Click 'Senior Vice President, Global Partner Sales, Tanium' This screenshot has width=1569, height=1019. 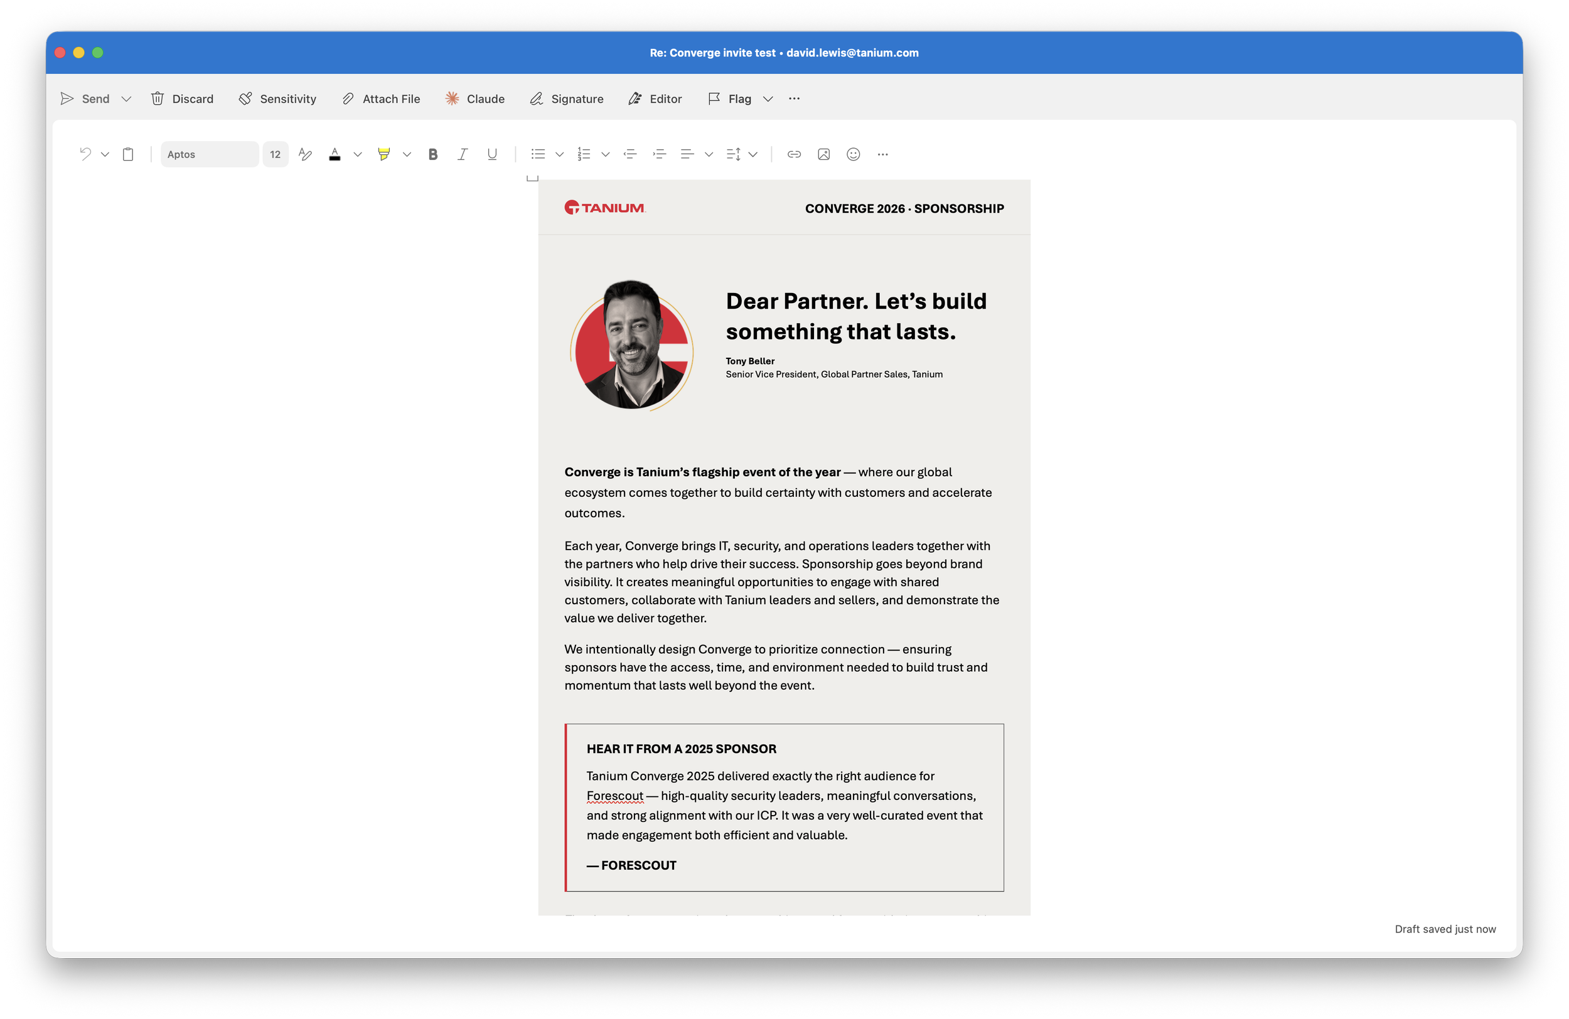(x=834, y=375)
